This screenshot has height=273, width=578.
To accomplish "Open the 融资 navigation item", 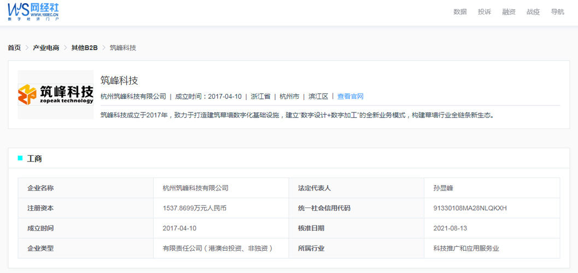I will click(509, 12).
